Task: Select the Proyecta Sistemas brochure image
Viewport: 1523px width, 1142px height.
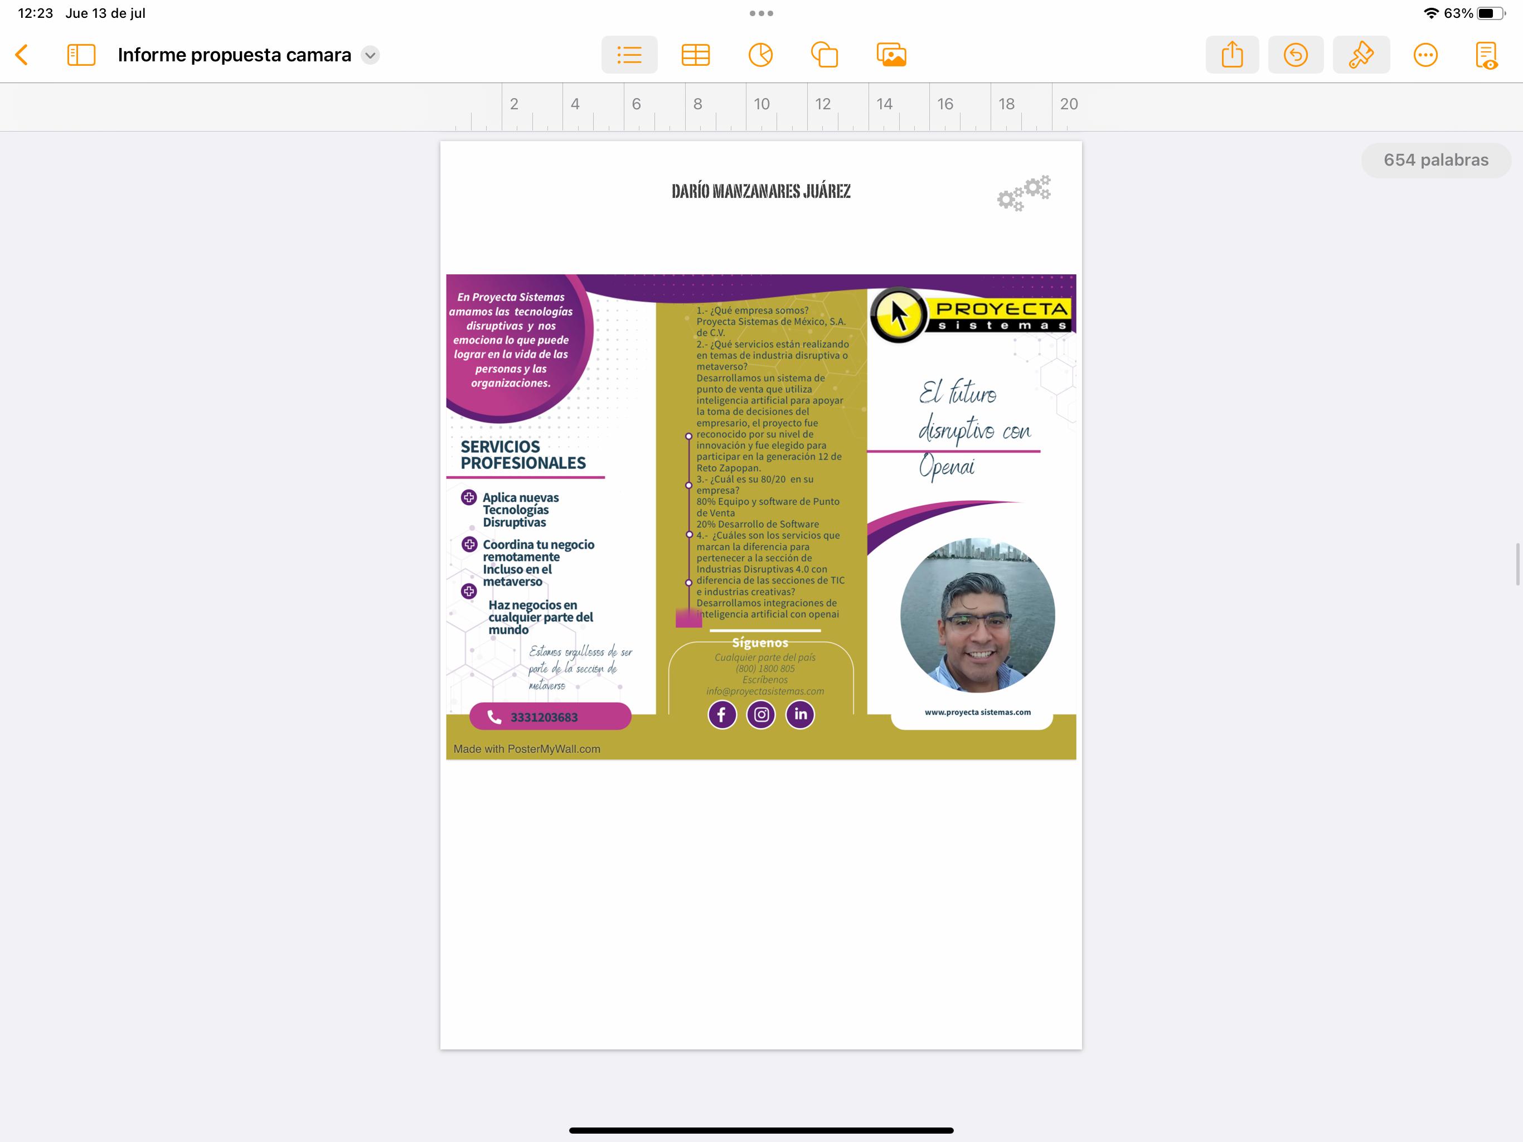Action: [761, 516]
